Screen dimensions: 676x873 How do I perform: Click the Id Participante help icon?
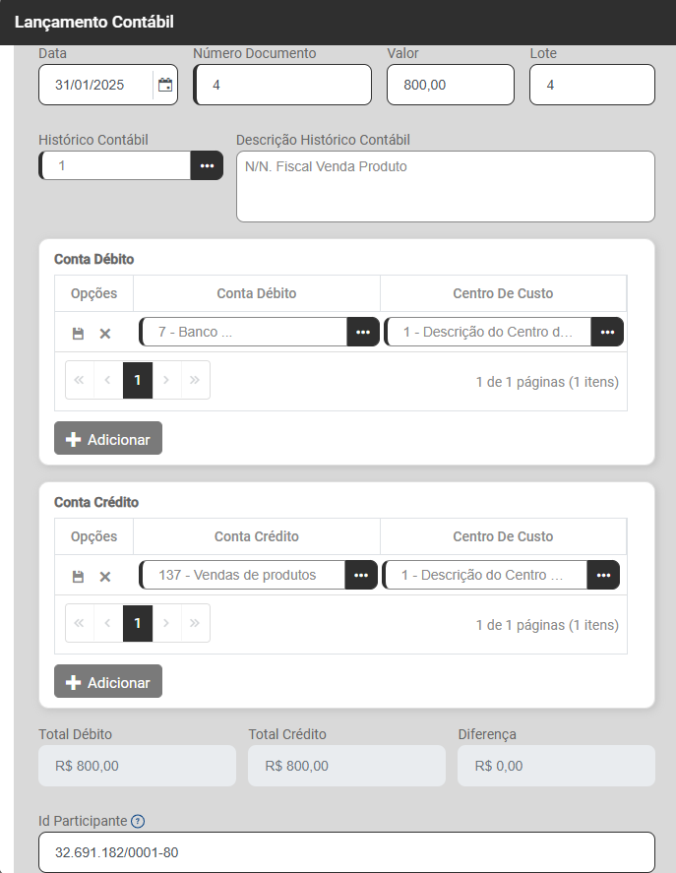point(138,821)
